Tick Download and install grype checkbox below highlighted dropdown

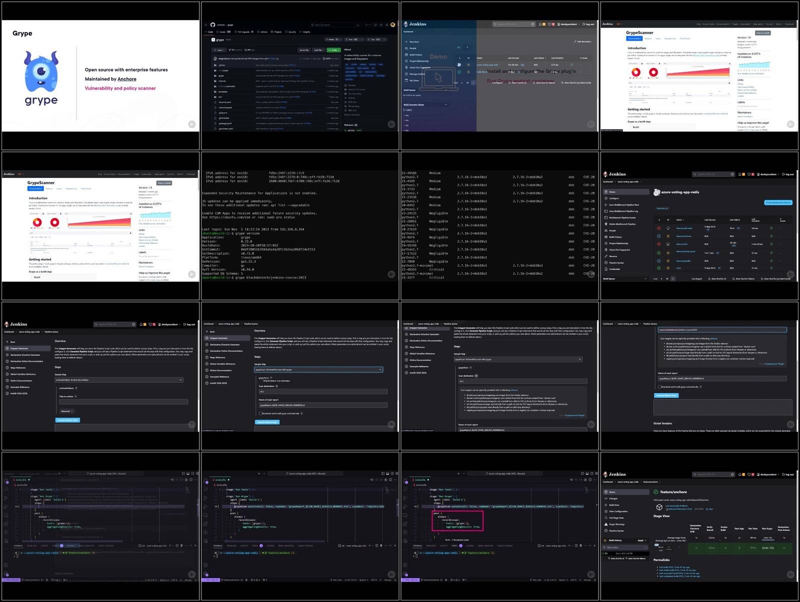pyautogui.click(x=260, y=413)
